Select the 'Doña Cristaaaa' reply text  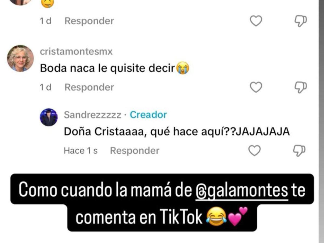[x=177, y=132]
